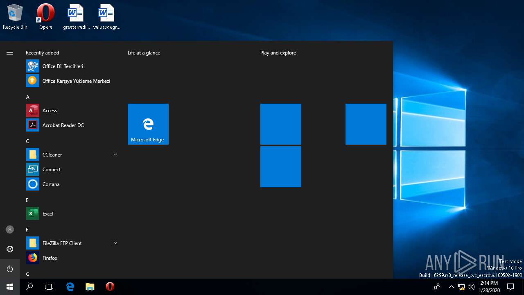Click the Play and explore group header

(278, 53)
